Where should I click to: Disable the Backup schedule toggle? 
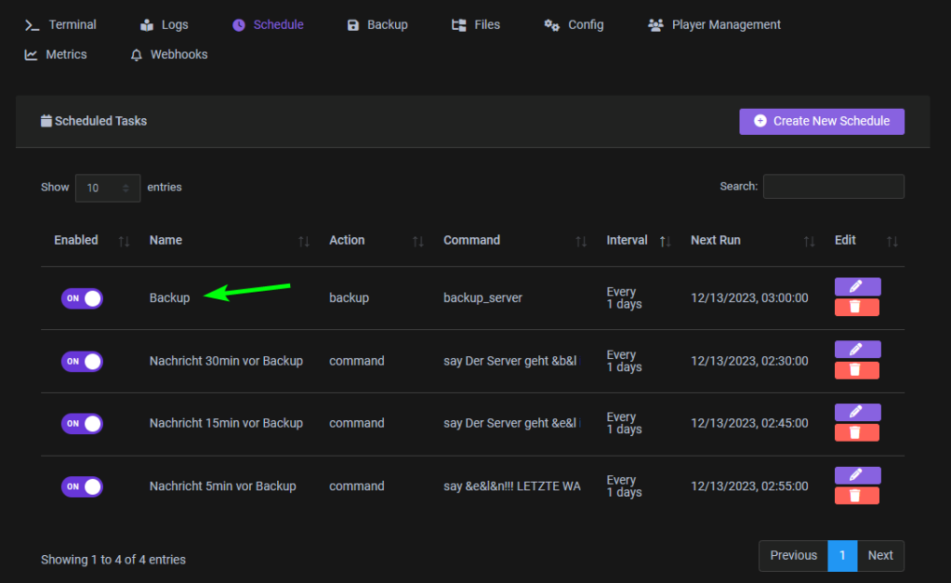(x=82, y=298)
